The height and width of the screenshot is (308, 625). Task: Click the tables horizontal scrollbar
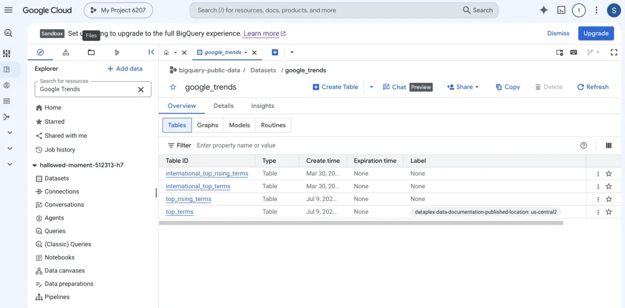[x=361, y=223]
